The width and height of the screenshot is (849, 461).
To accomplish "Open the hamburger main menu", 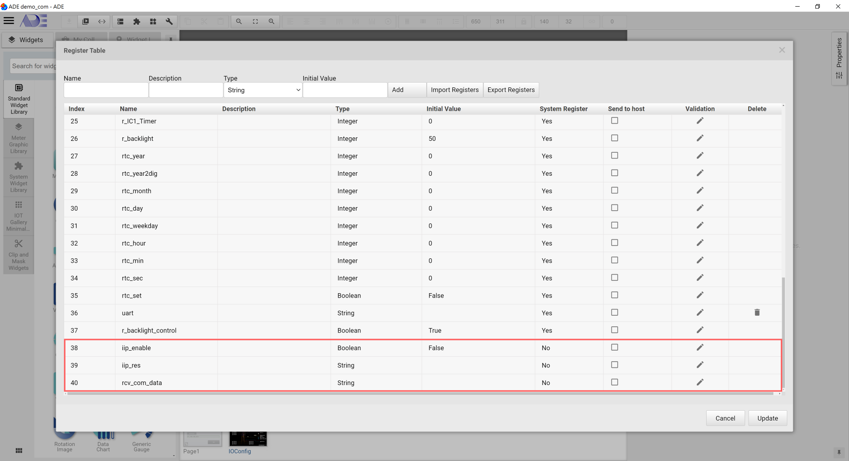I will coord(9,21).
